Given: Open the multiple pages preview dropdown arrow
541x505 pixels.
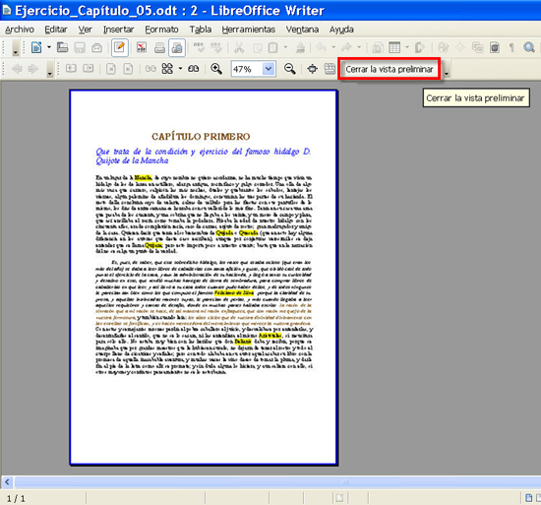Looking at the screenshot, I should [180, 69].
